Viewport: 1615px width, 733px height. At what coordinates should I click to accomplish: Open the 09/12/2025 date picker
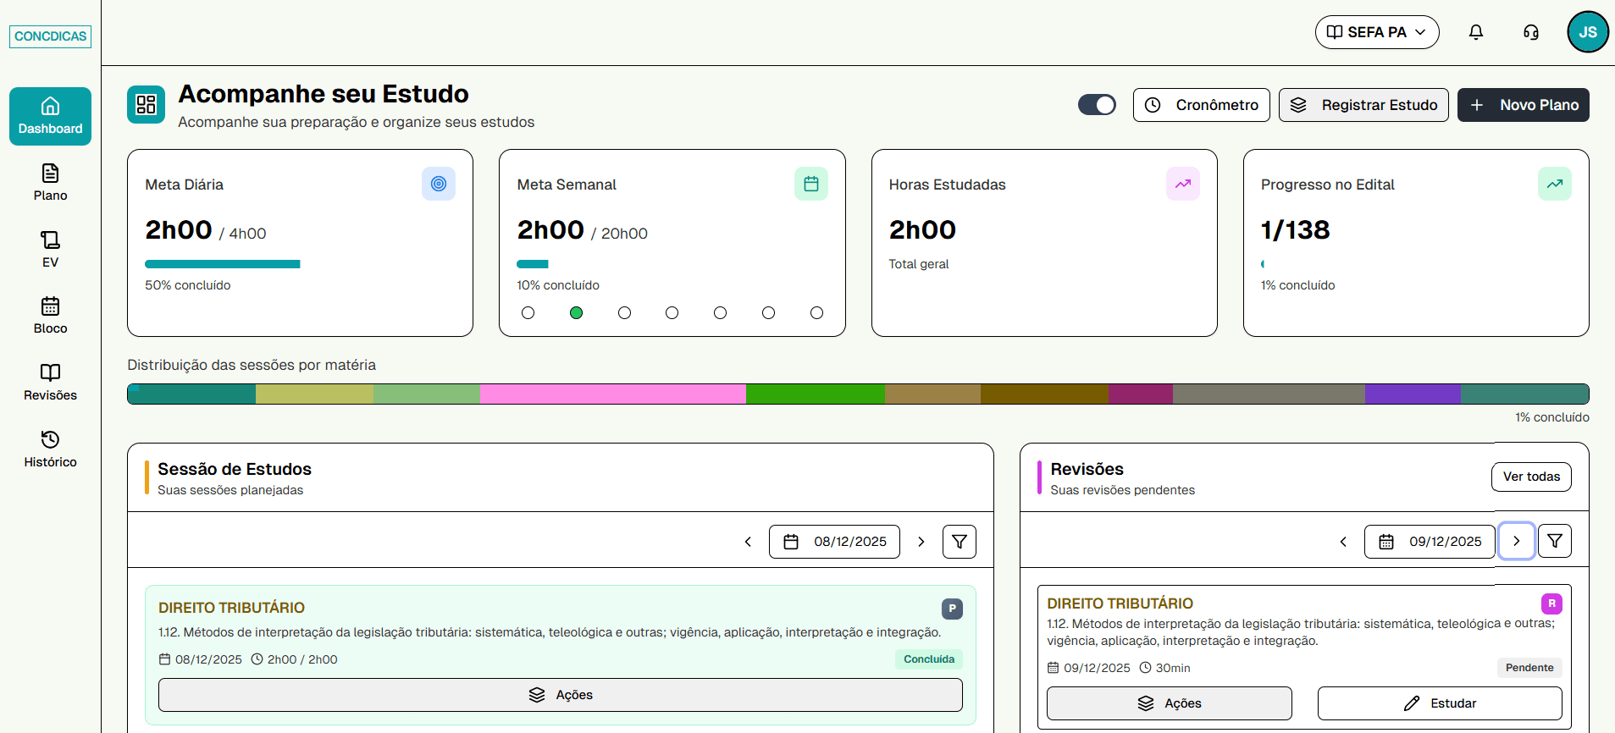(1430, 542)
